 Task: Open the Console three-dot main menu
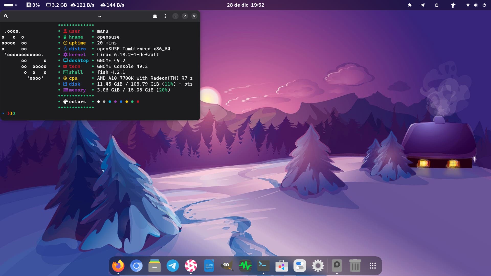[165, 16]
